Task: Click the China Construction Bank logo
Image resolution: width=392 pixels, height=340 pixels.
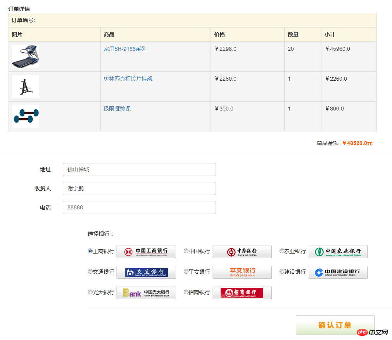Action: [x=338, y=272]
